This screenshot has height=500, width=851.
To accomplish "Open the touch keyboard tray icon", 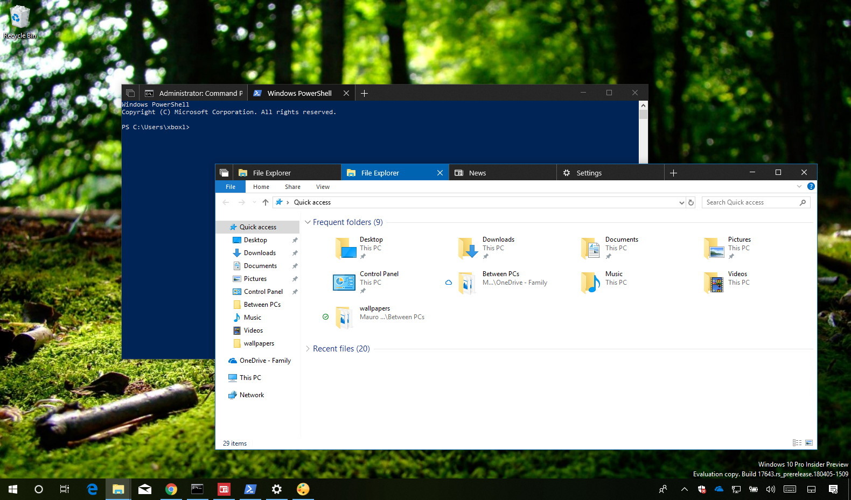I will (x=790, y=489).
